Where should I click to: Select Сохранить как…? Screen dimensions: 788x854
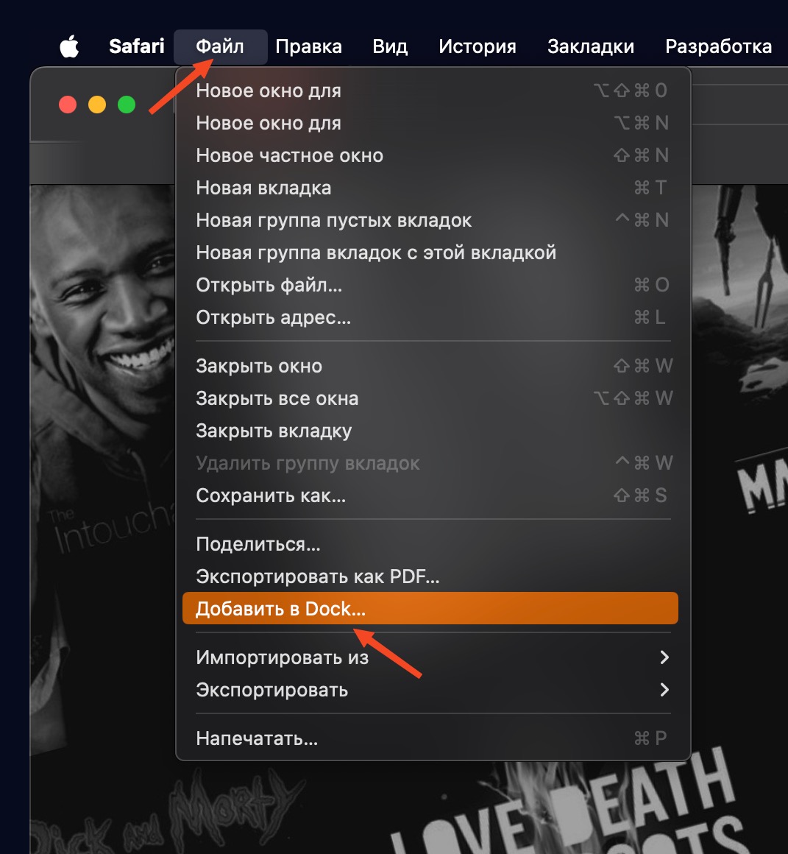click(430, 495)
